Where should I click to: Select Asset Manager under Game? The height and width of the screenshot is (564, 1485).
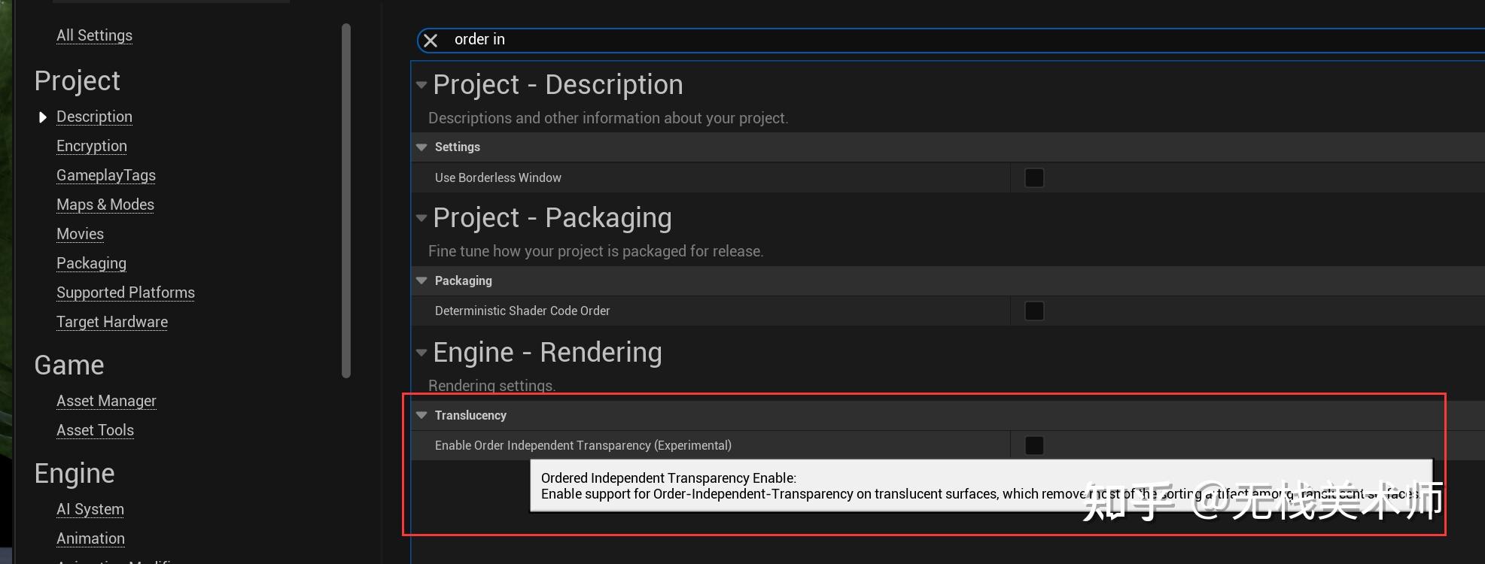pos(106,401)
